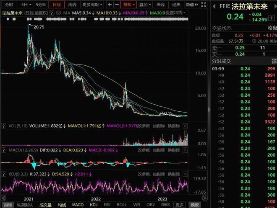The width and height of the screenshot is (277, 208).
Task: Open the 模板 template button
Action: point(194,205)
